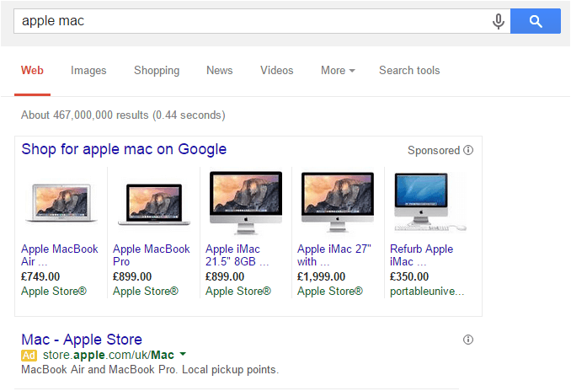Click the Apple Store® seller under iMac 27"
571x391 pixels.
coord(330,292)
